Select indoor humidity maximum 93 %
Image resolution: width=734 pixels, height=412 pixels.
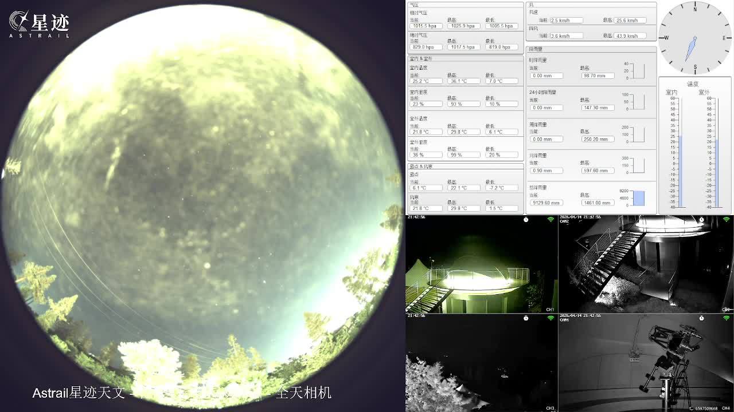[463, 104]
